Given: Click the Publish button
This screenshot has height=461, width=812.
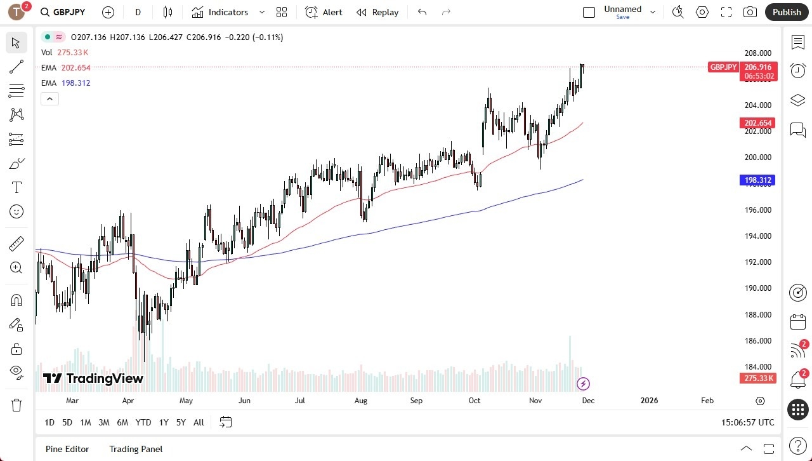Looking at the screenshot, I should click(786, 11).
